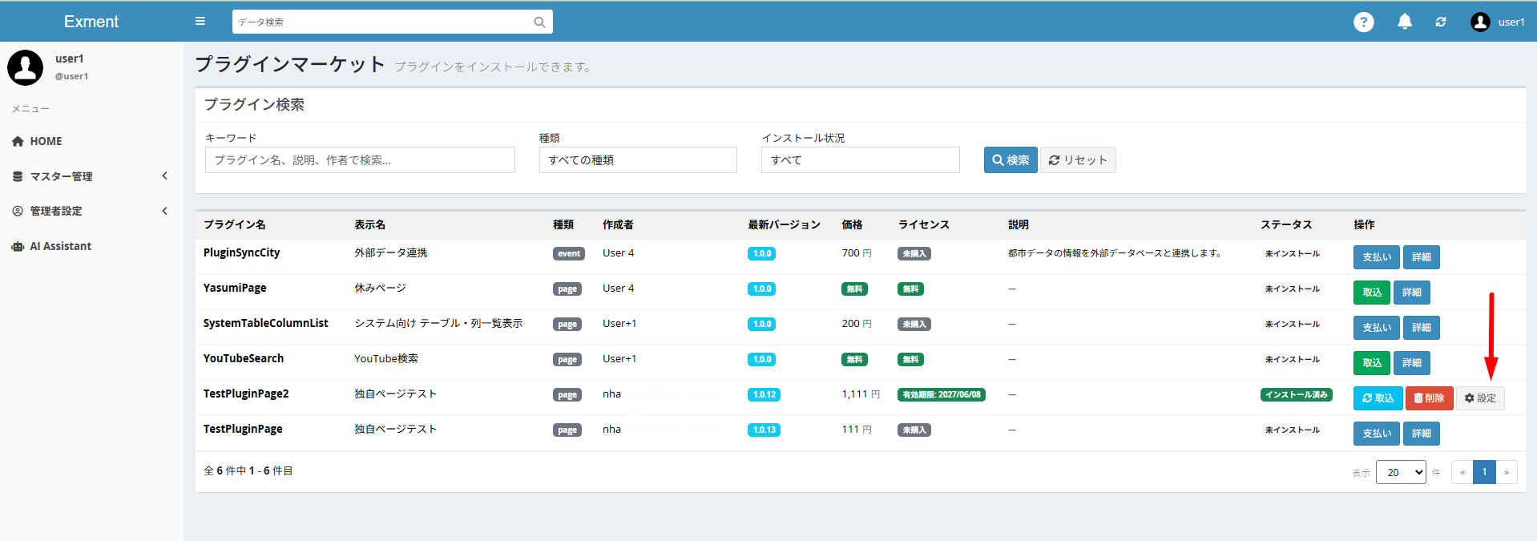This screenshot has width=1537, height=541.
Task: Open the インストール状況 dropdown
Action: click(x=860, y=159)
